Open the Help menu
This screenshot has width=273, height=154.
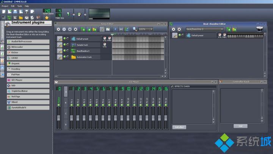click(x=27, y=6)
